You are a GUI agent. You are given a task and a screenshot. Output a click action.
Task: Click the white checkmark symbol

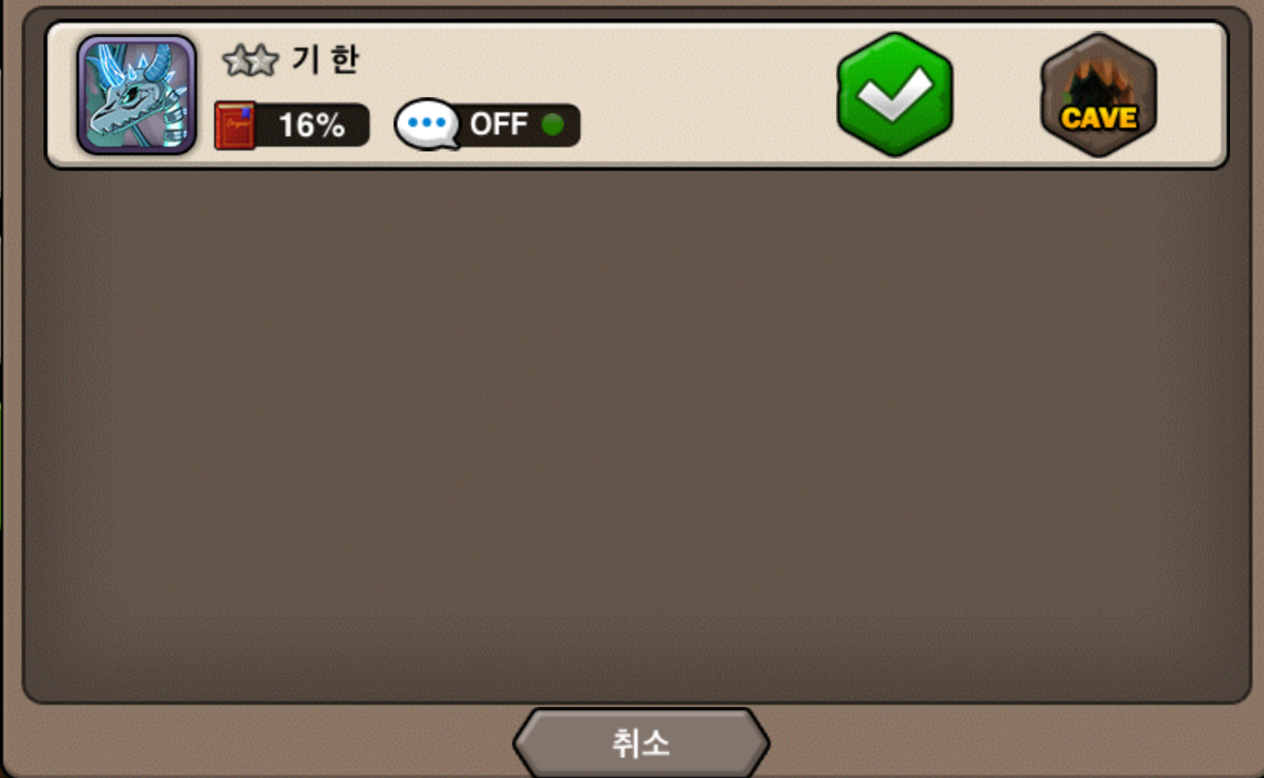pos(895,94)
